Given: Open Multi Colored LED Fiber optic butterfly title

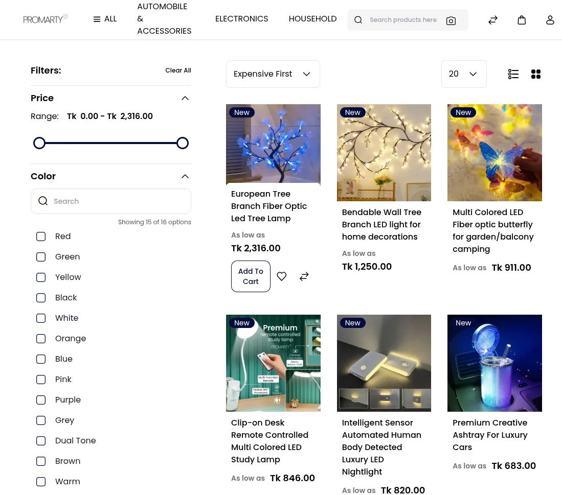Looking at the screenshot, I should (493, 230).
